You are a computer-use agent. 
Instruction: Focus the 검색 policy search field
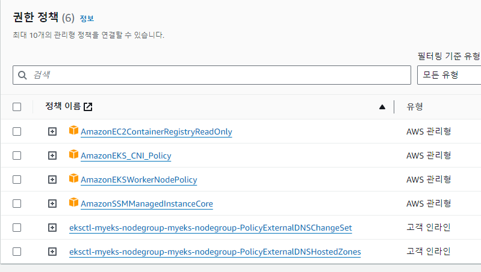click(212, 75)
